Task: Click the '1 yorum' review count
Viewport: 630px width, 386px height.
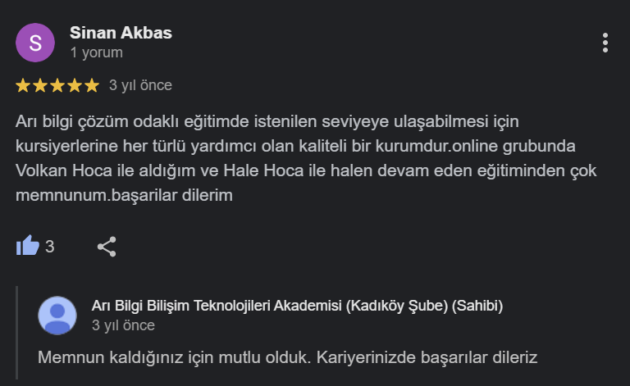Action: 96,52
